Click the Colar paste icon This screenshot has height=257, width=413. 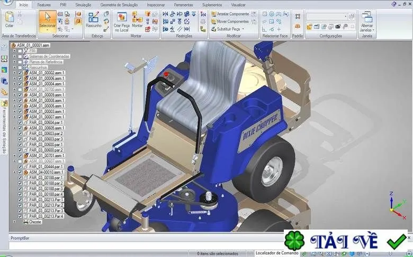9,19
